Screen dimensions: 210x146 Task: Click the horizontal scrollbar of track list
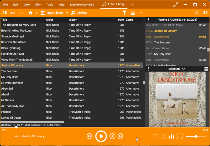coord(32,122)
